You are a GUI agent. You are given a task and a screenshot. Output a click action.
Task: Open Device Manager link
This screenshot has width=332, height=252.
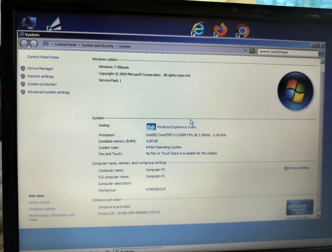pos(40,68)
